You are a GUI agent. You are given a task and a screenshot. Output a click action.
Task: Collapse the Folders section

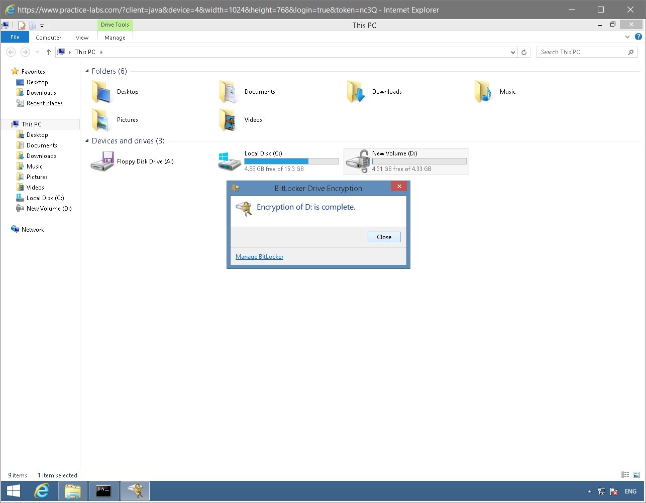tap(88, 71)
